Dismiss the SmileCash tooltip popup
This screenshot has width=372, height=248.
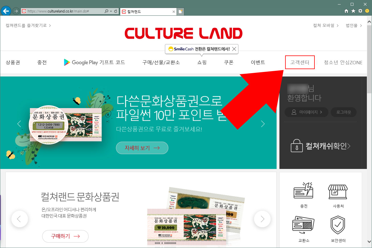point(234,49)
